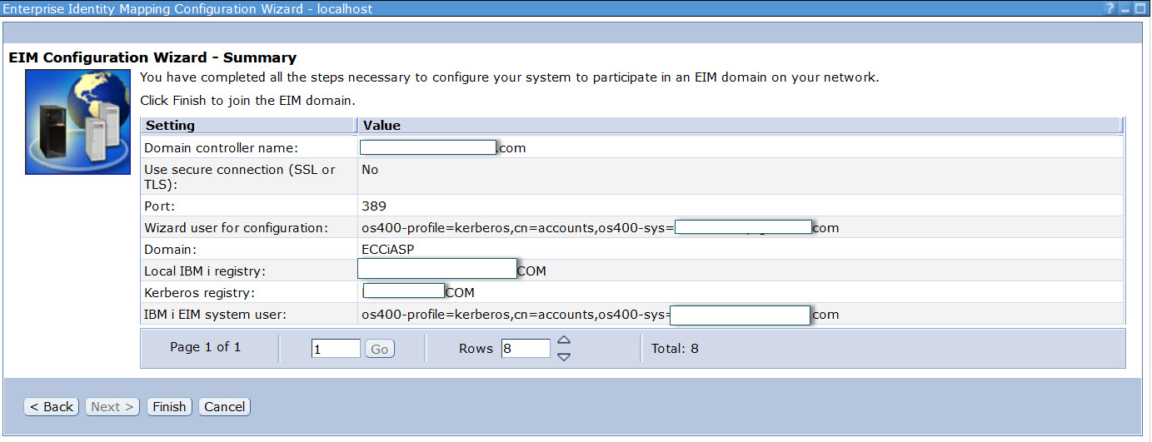
Task: Click the Go button for page navigation
Action: pyautogui.click(x=379, y=349)
